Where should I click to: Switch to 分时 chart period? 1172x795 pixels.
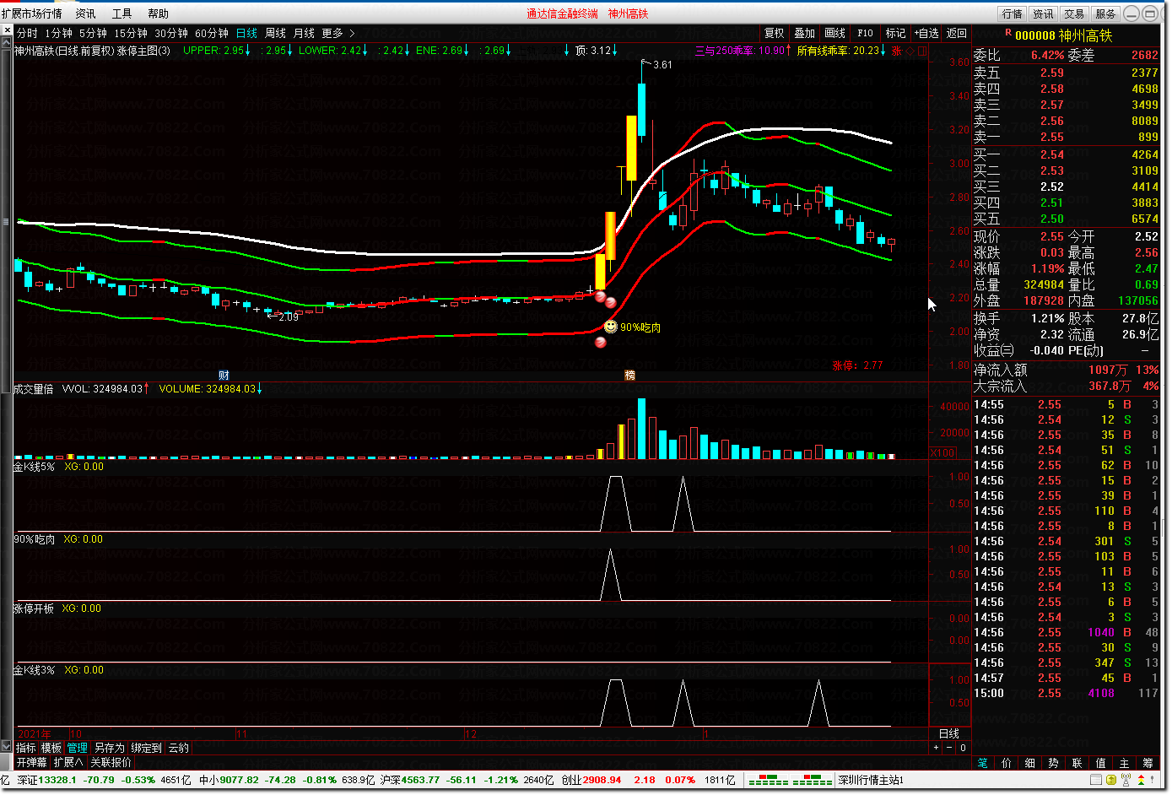(27, 33)
